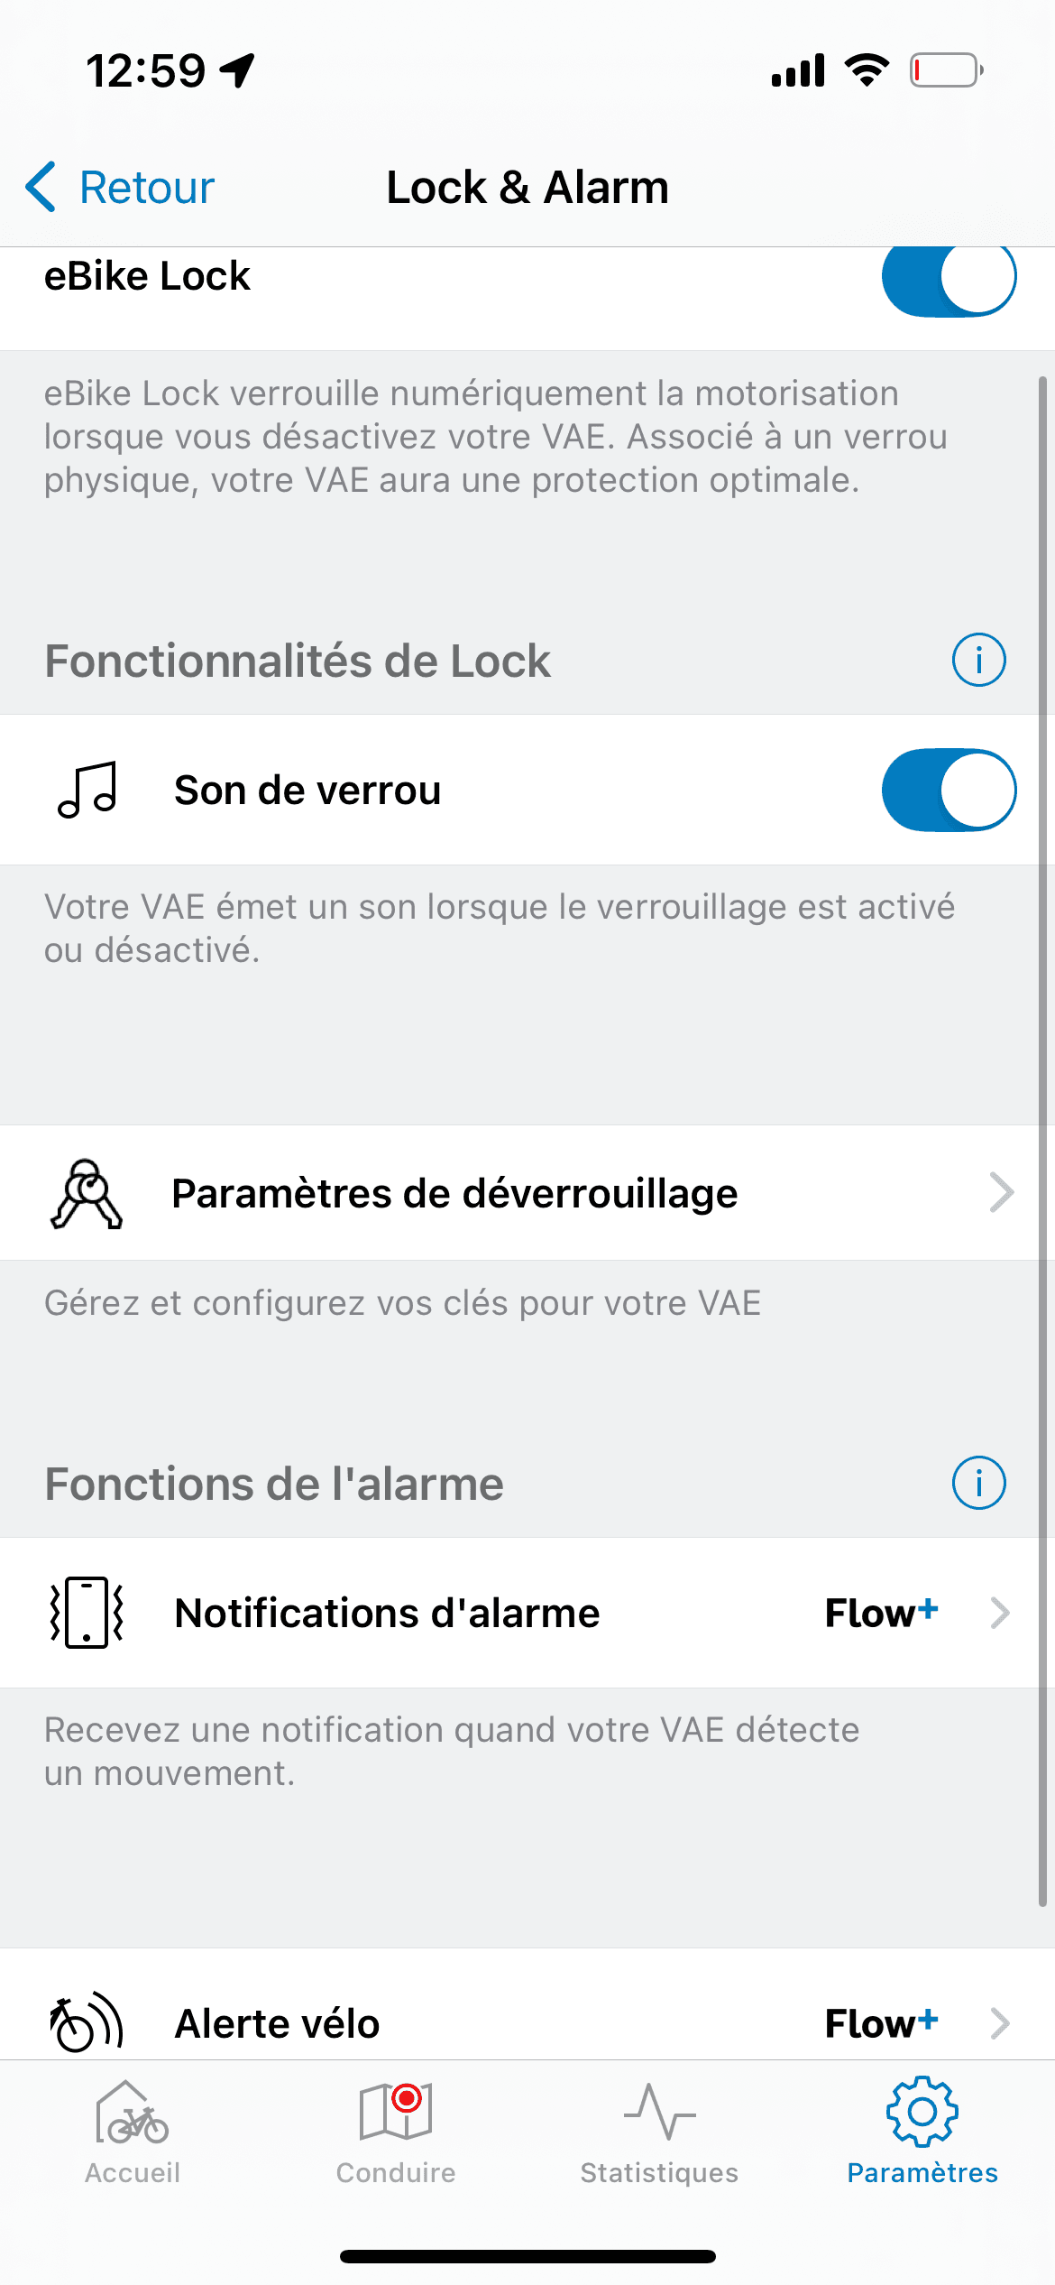The height and width of the screenshot is (2285, 1055).
Task: Switch to the Accueil tab
Action: [133, 2130]
